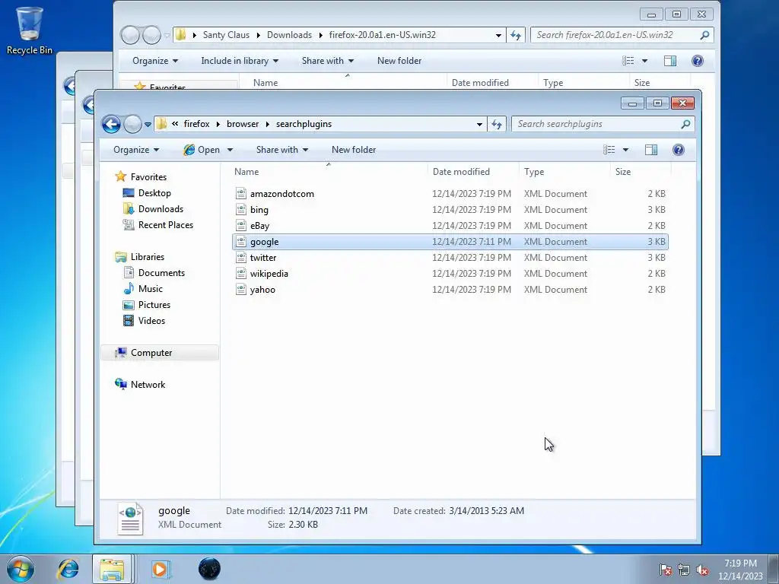Screen dimensions: 779x584
Task: Click the 12/14/2023 7:11 PM date of google
Action: [x=472, y=242]
